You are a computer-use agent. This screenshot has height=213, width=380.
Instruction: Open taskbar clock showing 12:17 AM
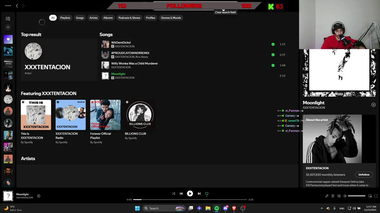pos(371,208)
